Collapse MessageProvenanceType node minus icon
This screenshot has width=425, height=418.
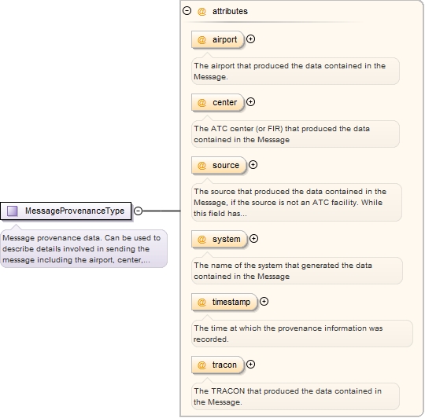coord(139,211)
